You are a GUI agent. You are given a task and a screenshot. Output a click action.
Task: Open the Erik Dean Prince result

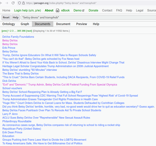point(12,132)
